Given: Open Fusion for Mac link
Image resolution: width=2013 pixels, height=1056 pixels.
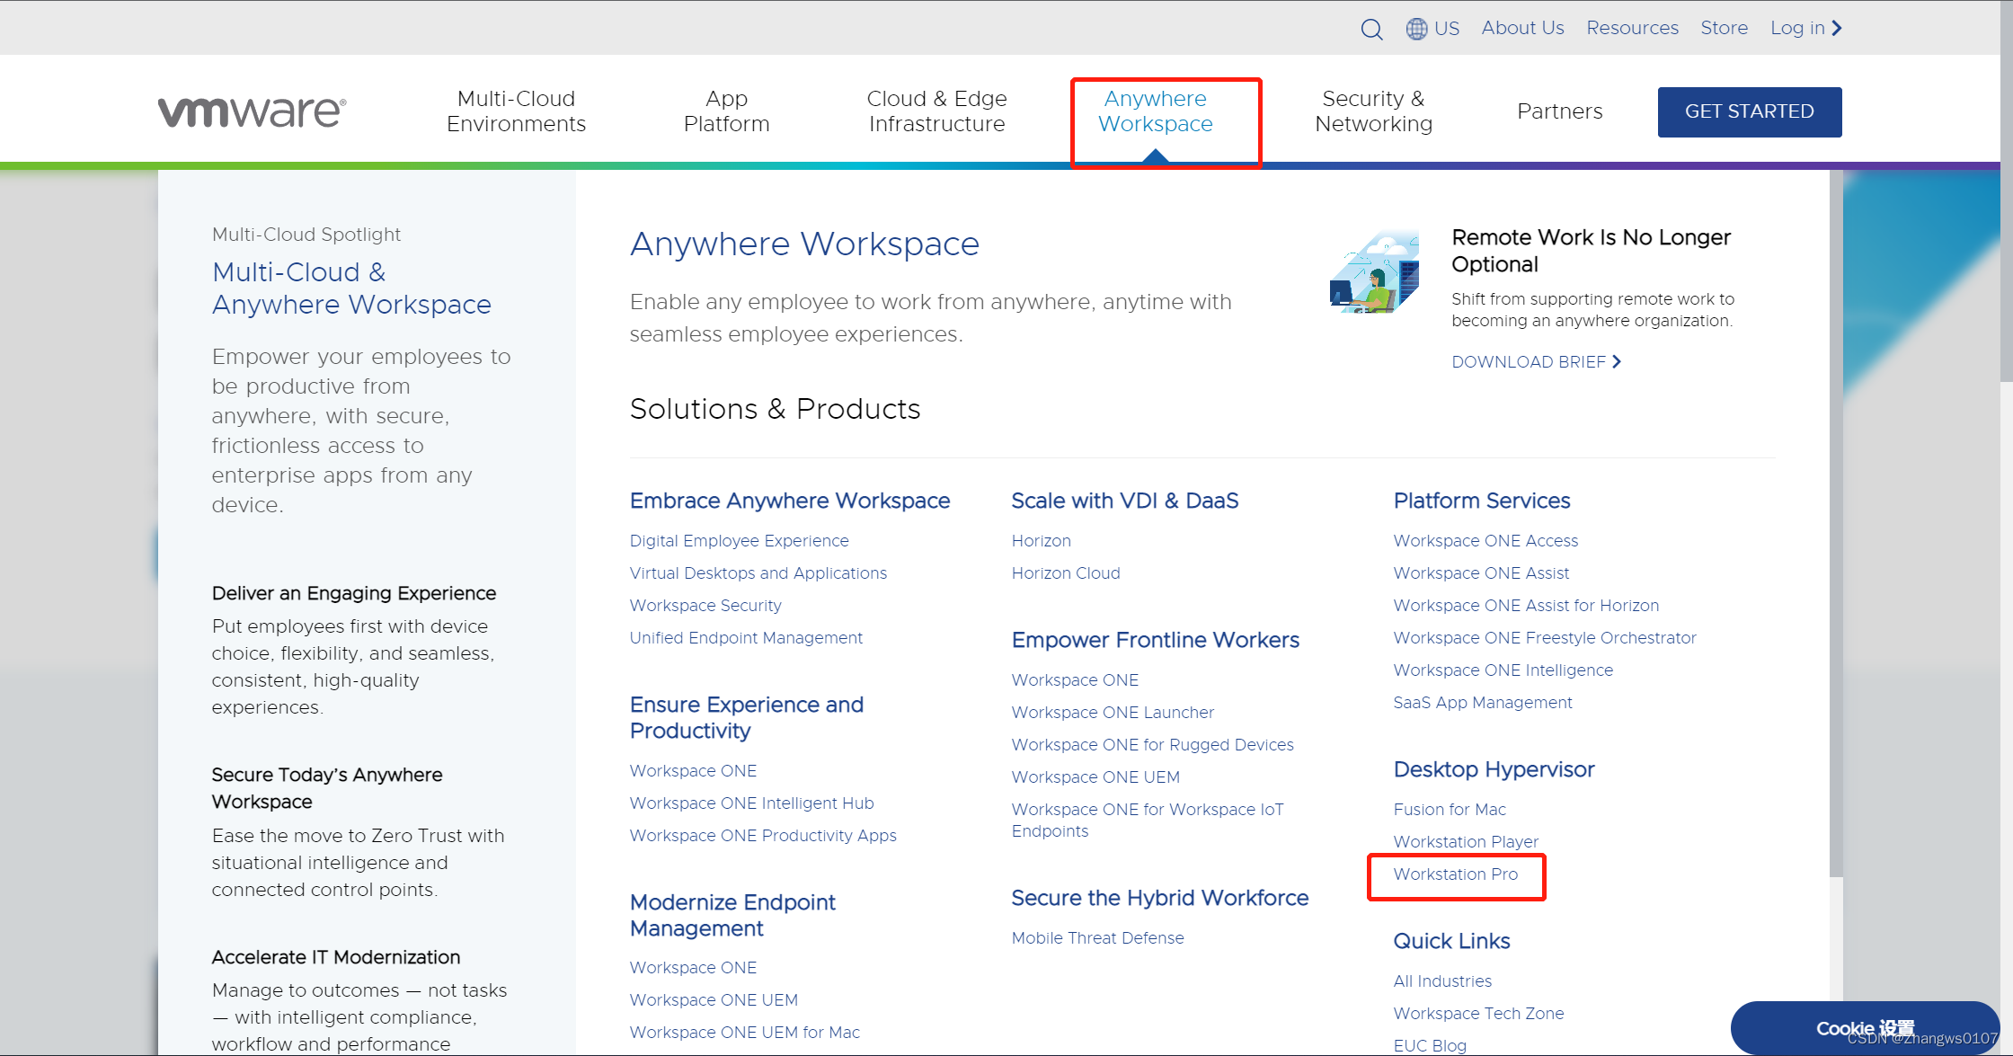Looking at the screenshot, I should tap(1450, 809).
